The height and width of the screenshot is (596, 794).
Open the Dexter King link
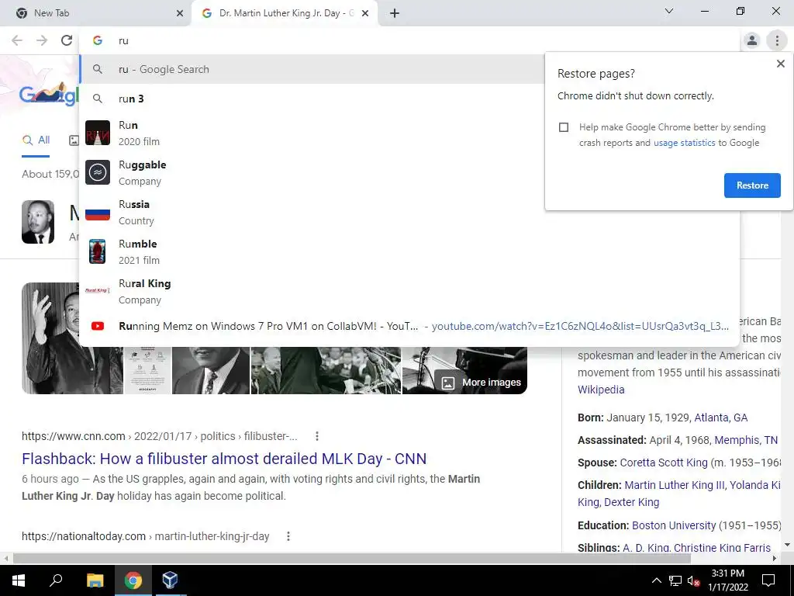tap(632, 502)
